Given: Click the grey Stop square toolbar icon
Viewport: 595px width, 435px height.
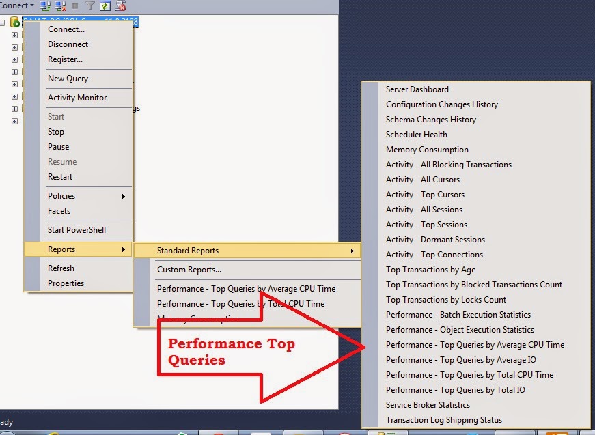Looking at the screenshot, I should pos(75,5).
